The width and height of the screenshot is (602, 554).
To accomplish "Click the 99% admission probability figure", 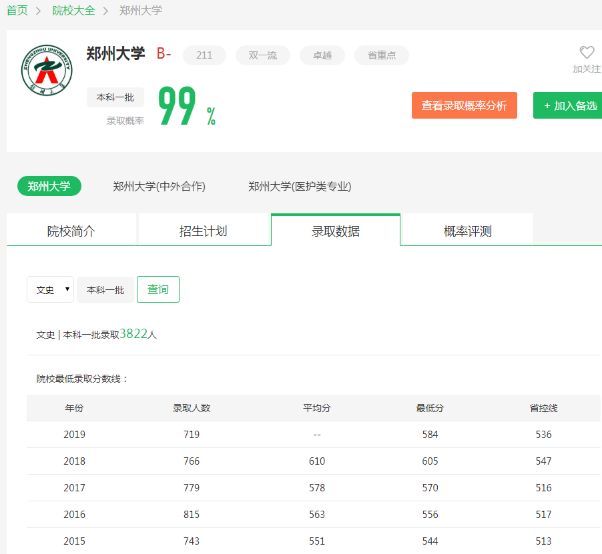I will 187,106.
